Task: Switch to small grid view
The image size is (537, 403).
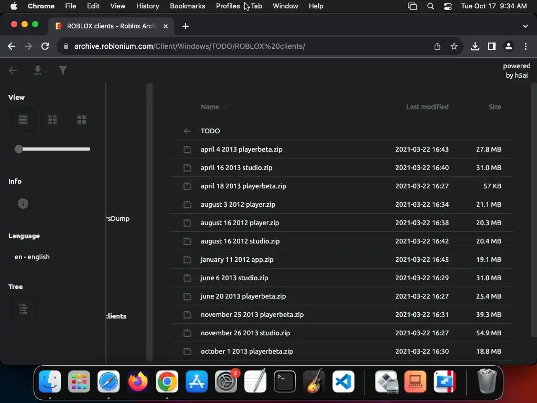Action: (x=52, y=120)
